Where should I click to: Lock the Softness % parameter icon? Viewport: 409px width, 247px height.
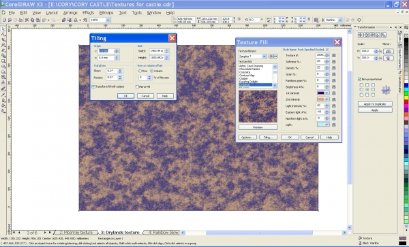[333, 62]
